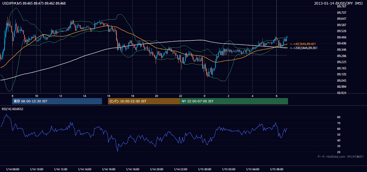Click the 89.767 price axis label
This screenshot has height=172, width=367.
[x=341, y=6]
